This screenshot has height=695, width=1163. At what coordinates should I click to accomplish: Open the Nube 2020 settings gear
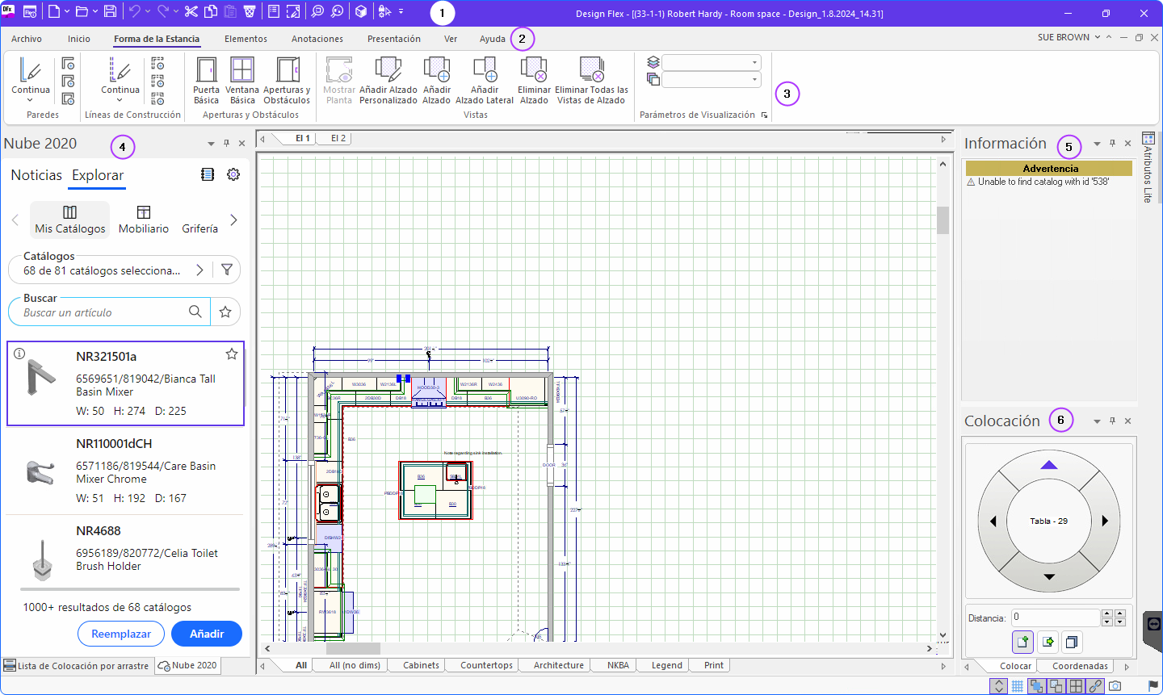coord(233,174)
